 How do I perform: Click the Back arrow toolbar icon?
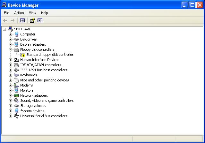pos(5,20)
